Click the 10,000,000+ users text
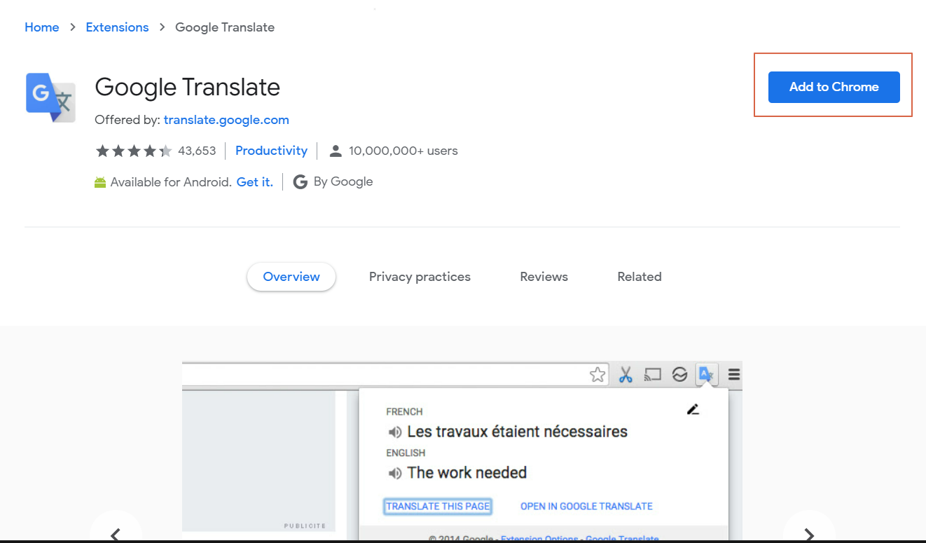This screenshot has width=926, height=543. pos(403,151)
